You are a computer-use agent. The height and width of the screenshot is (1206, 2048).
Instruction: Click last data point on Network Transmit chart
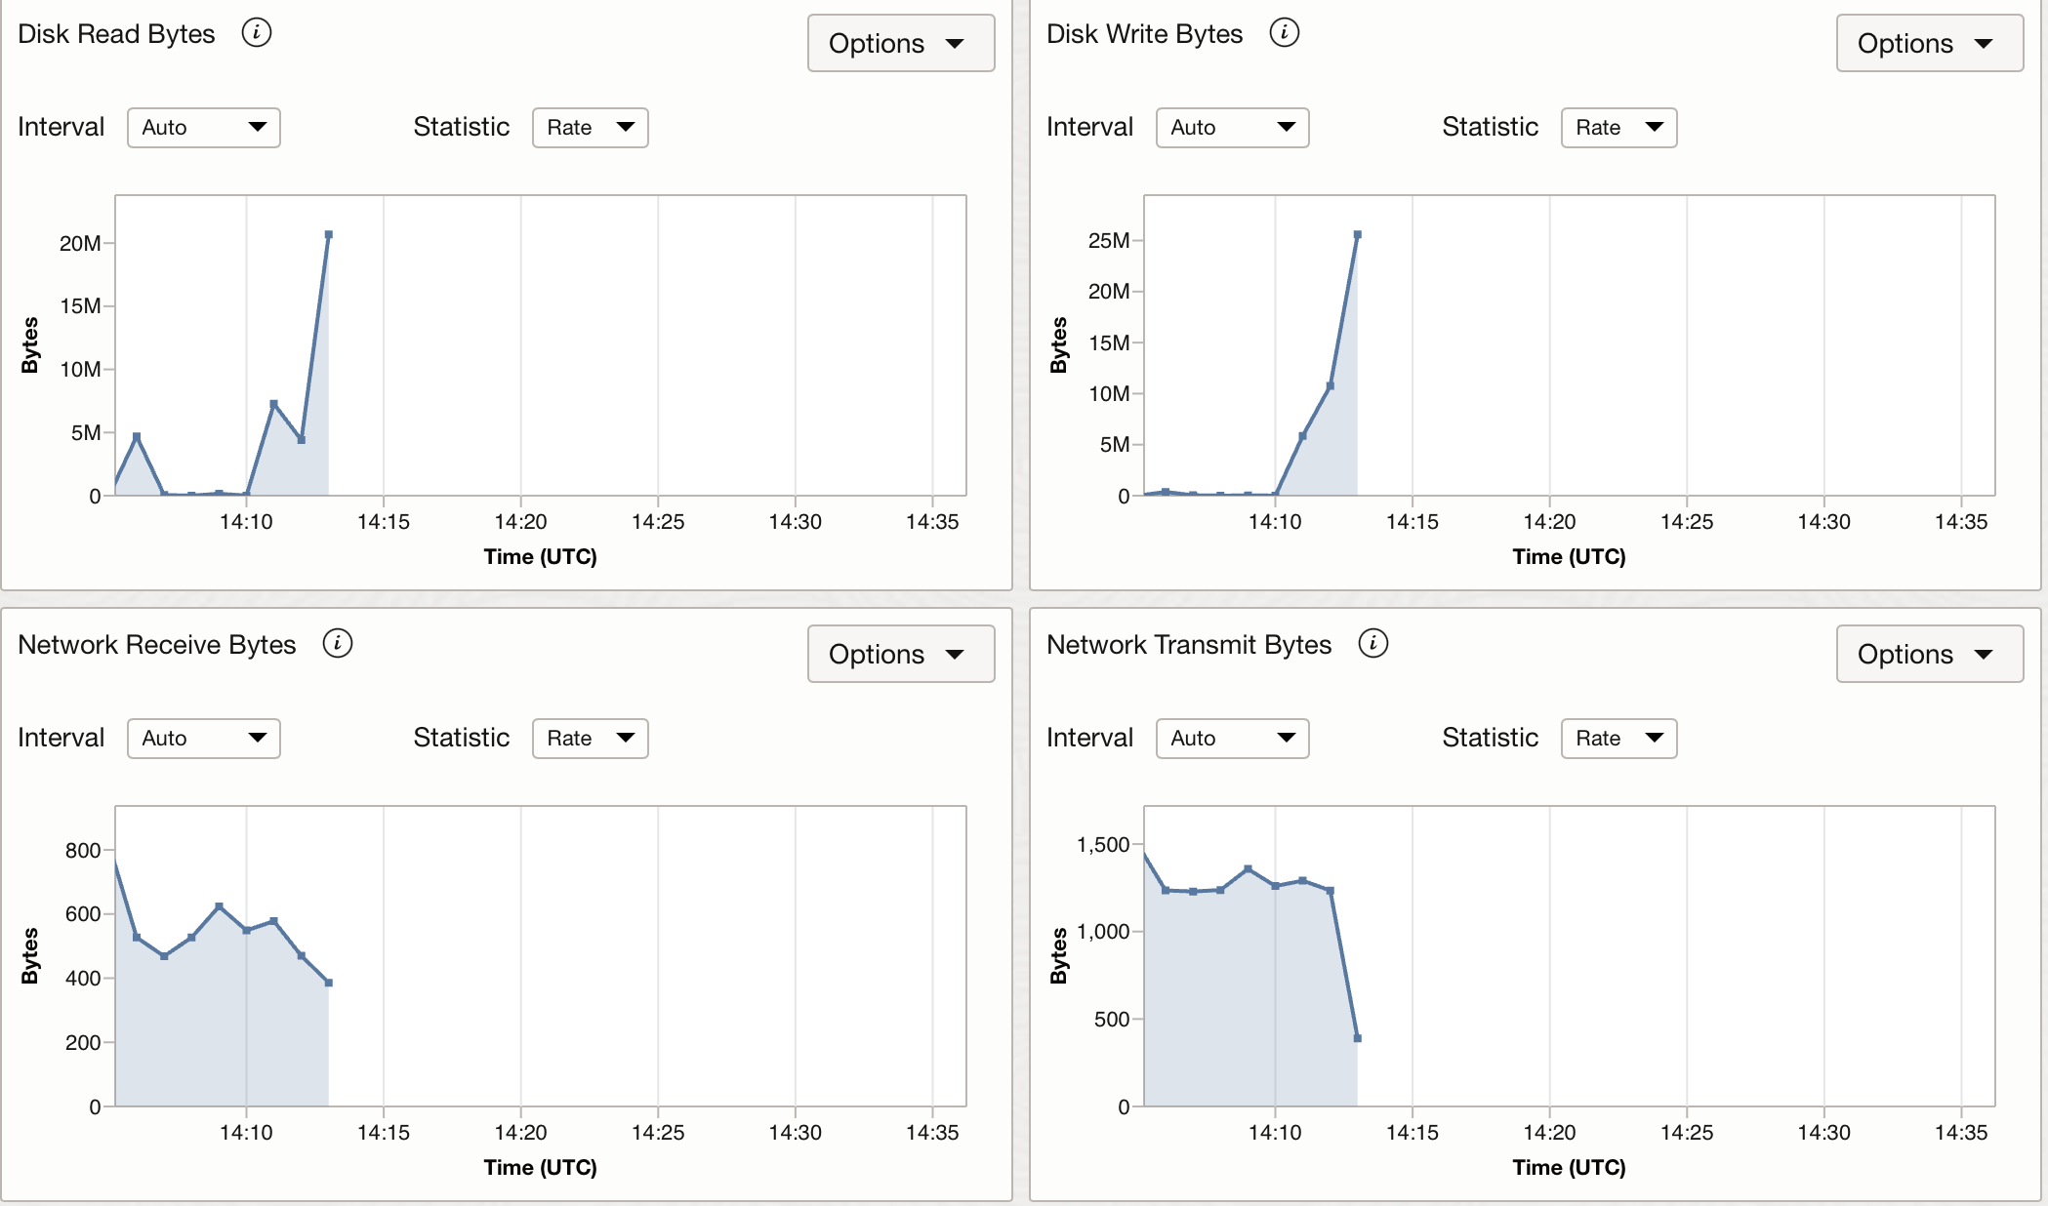pyautogui.click(x=1357, y=1038)
